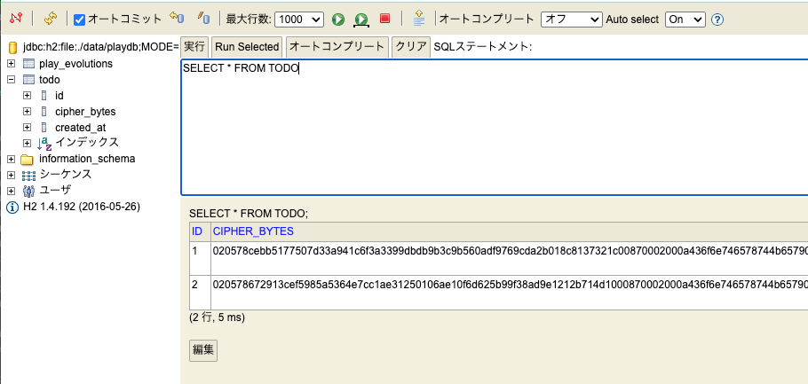
Task: Click the rollback icon
Action: 177,19
